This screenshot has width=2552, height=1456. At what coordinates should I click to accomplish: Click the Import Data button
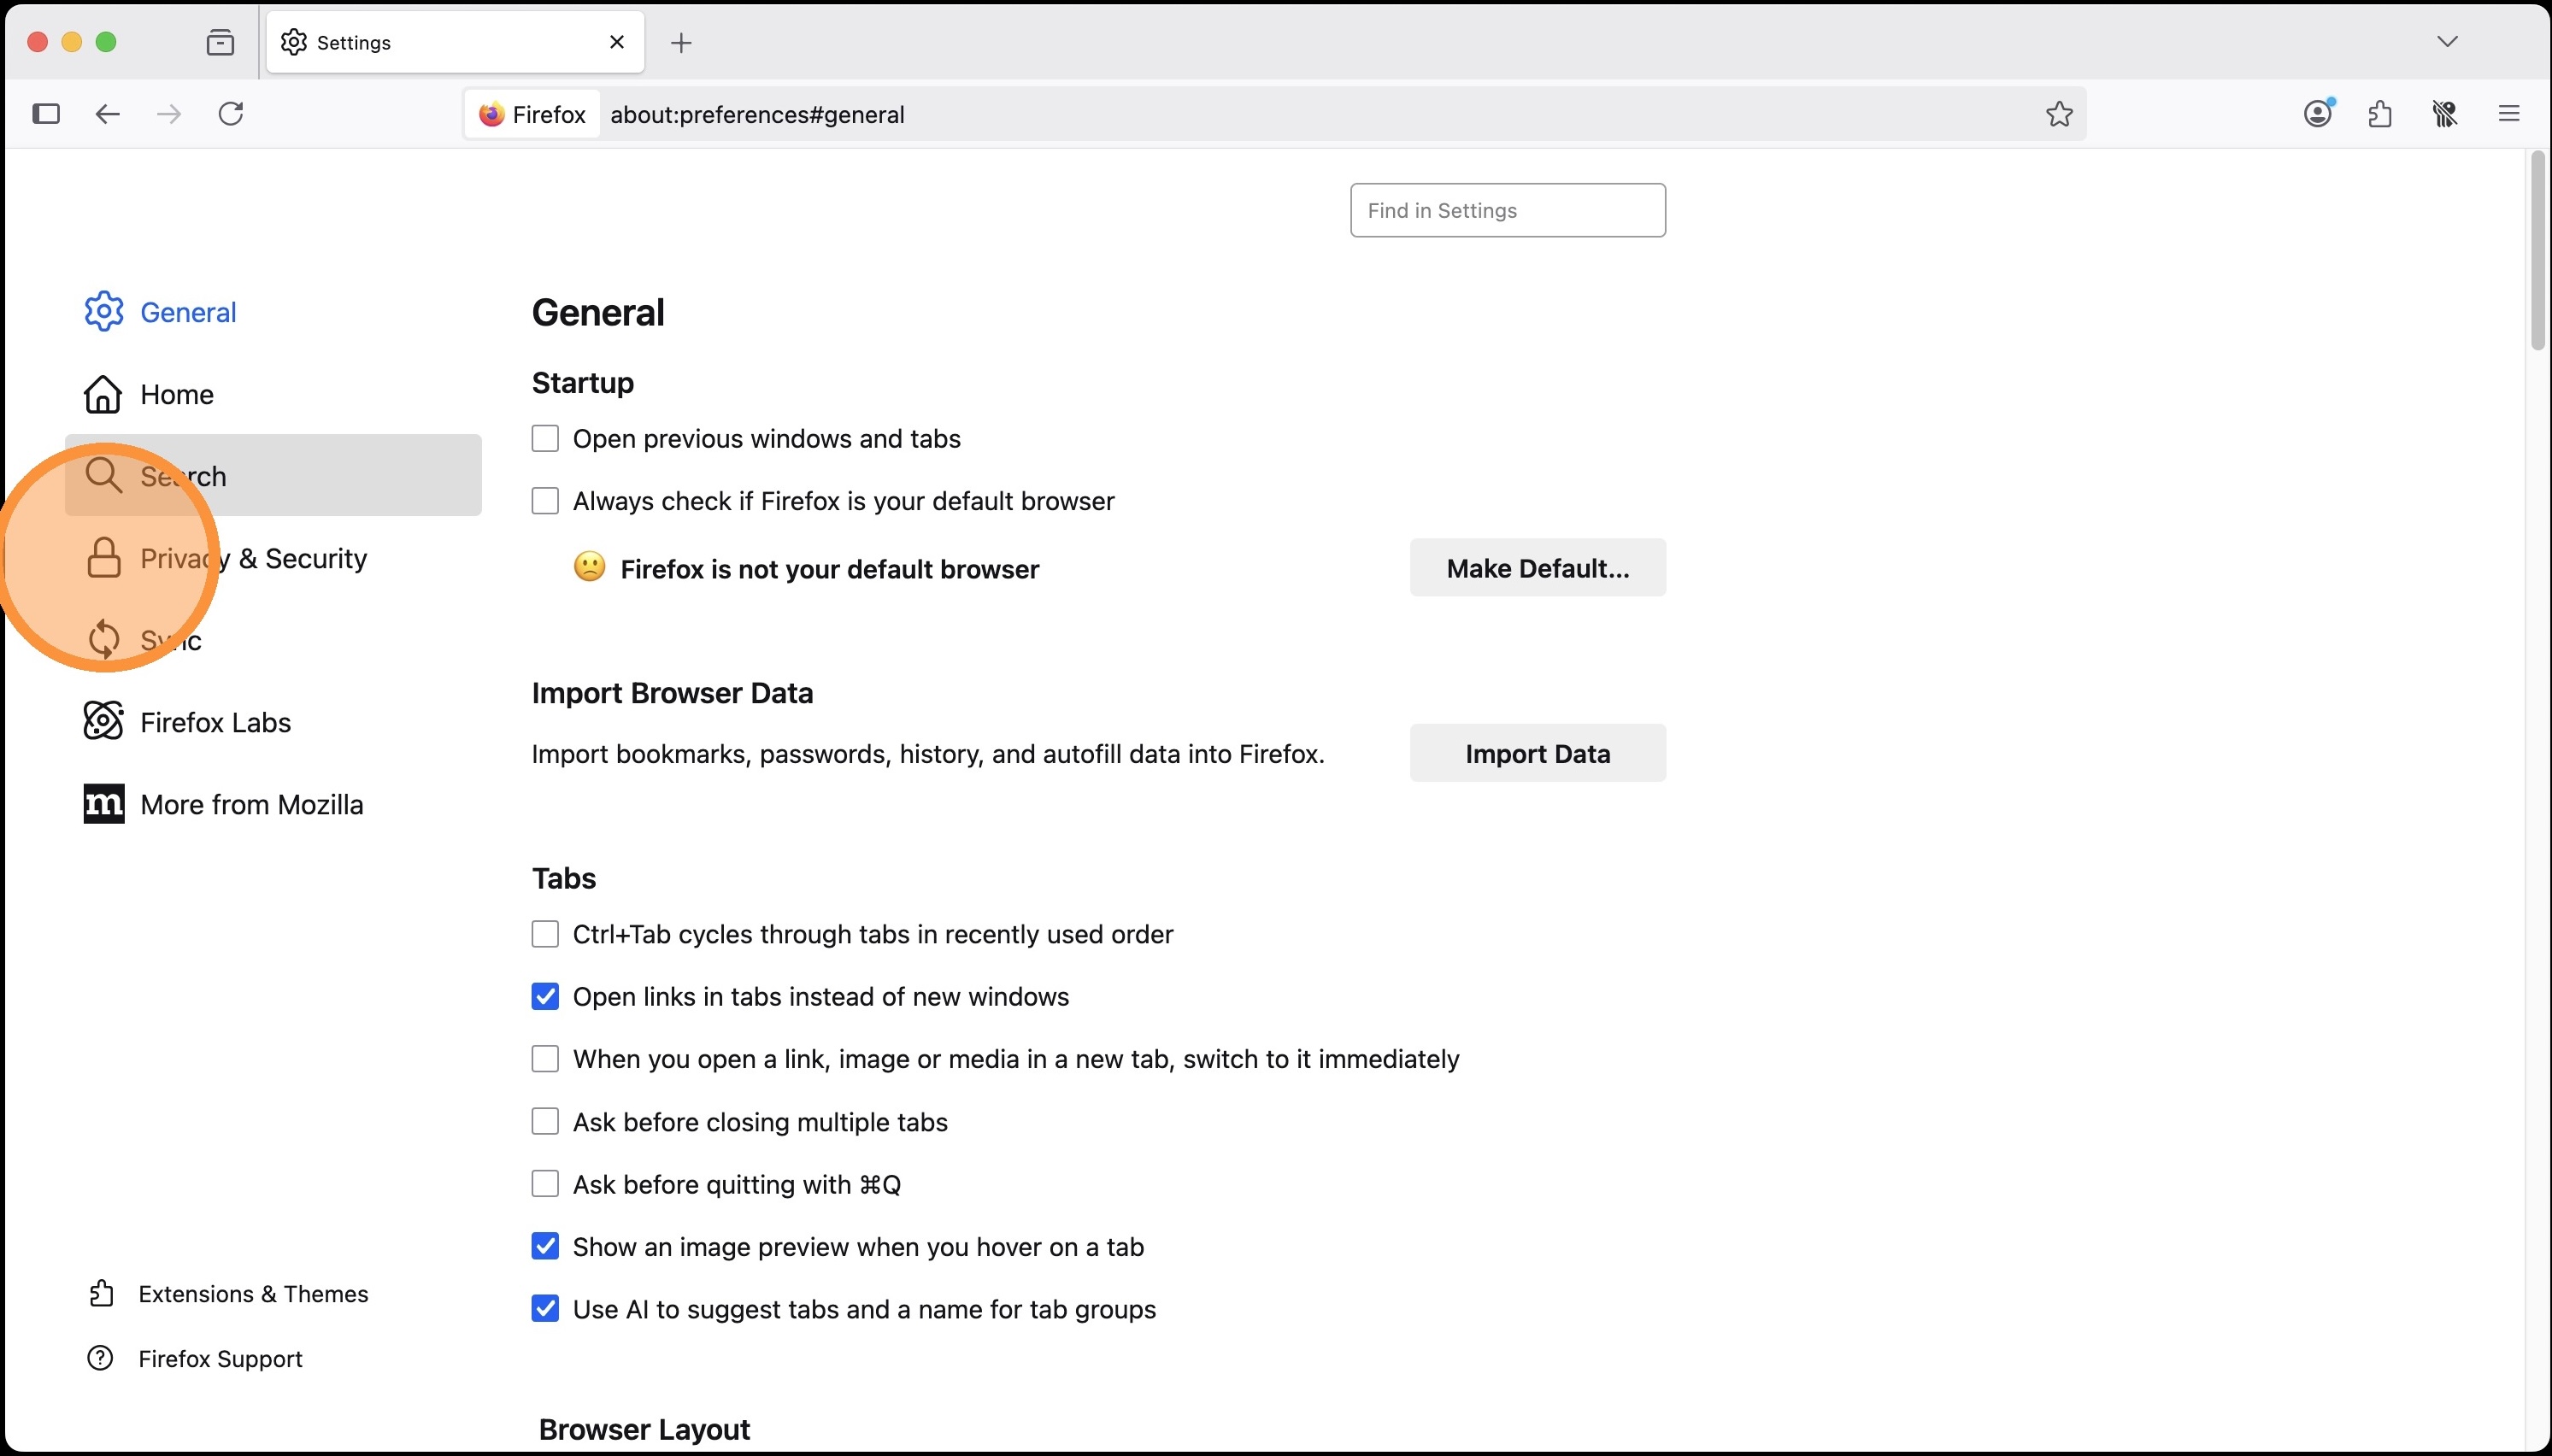tap(1538, 753)
